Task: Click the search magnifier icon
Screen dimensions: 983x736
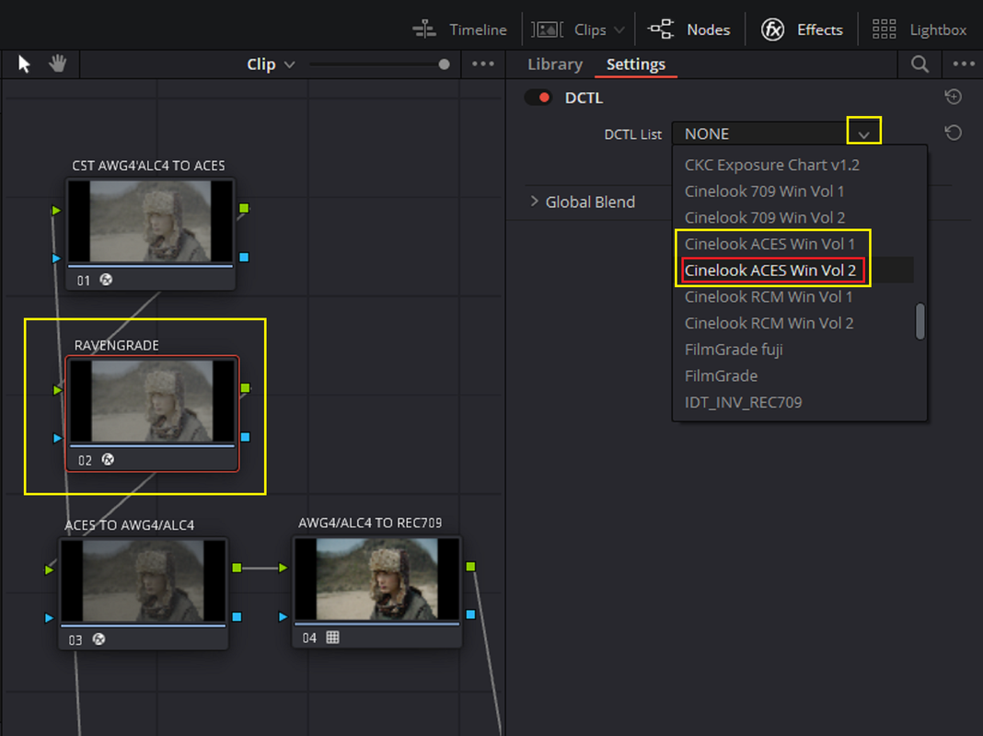Action: (x=919, y=63)
